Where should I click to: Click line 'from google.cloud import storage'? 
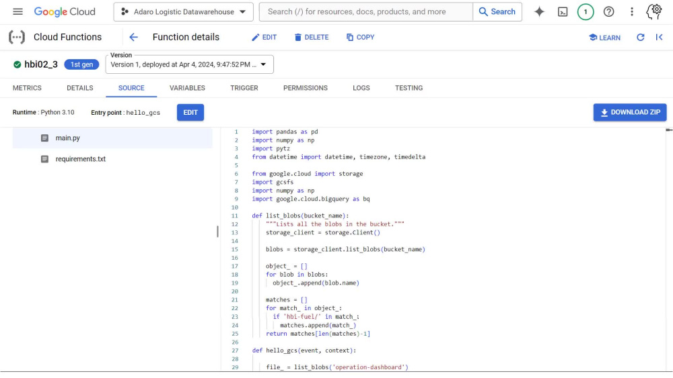(308, 174)
